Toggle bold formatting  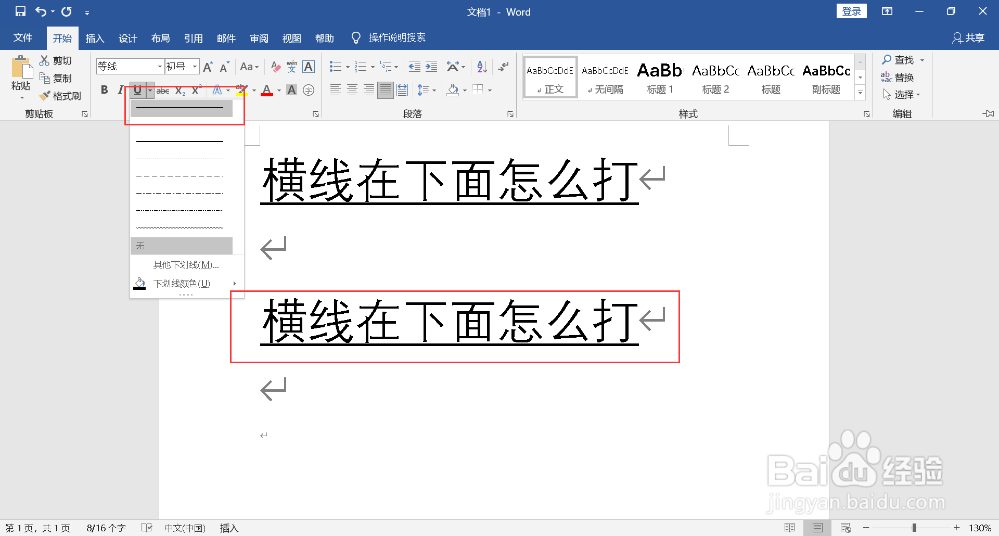[104, 90]
